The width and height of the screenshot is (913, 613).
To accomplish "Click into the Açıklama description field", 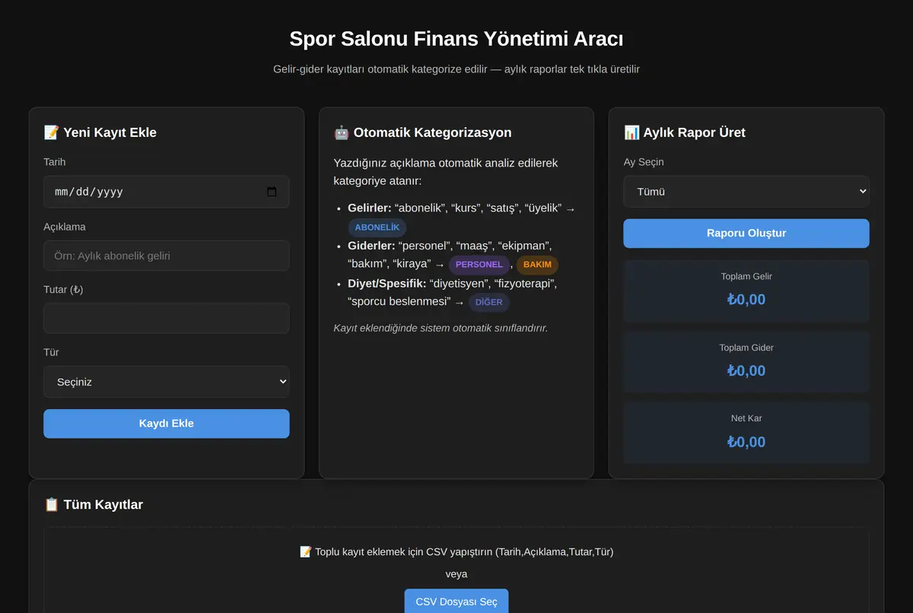I will coord(167,256).
